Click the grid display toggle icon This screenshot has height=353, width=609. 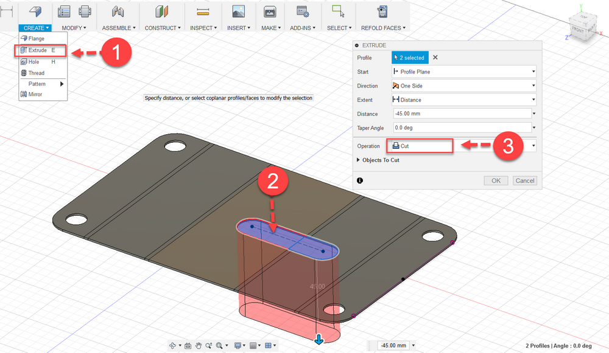click(x=253, y=345)
